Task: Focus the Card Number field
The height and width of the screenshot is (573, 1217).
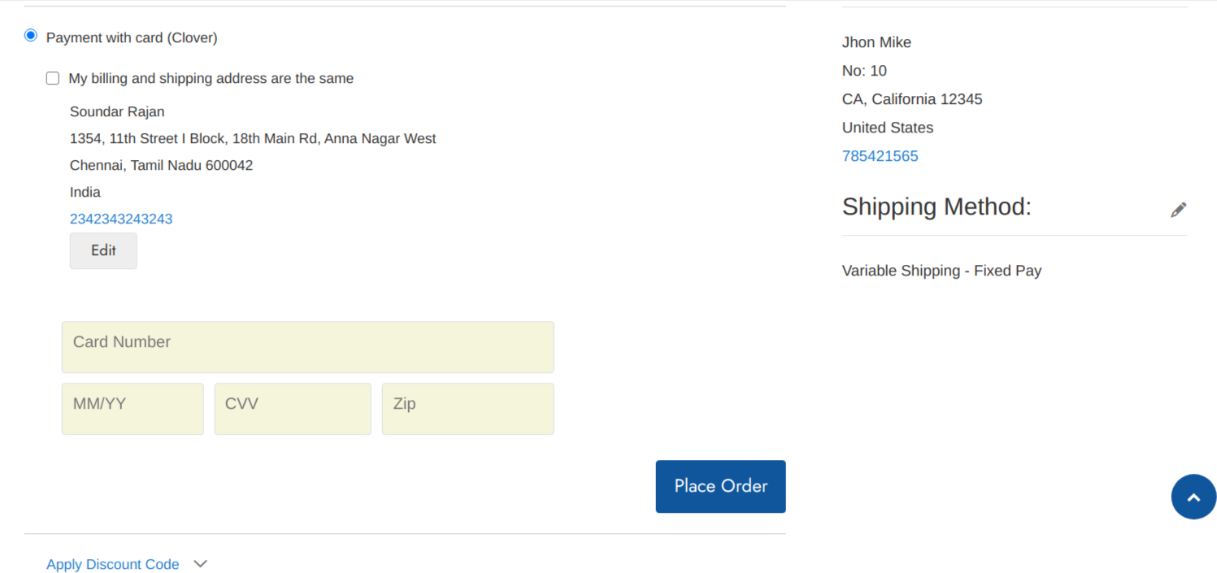Action: point(307,347)
